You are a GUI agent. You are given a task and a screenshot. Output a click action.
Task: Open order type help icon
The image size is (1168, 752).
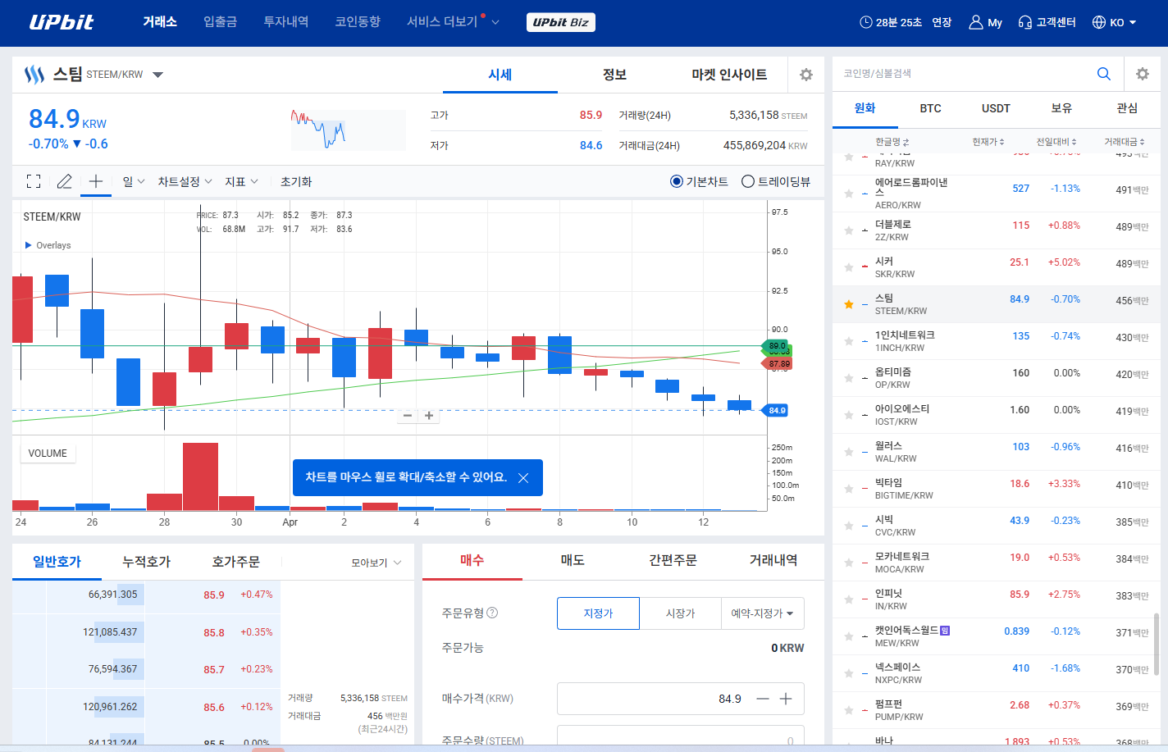pos(492,613)
